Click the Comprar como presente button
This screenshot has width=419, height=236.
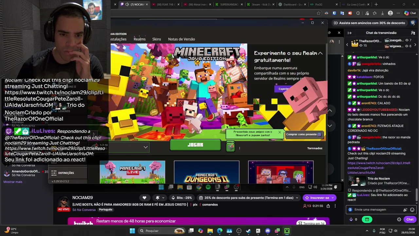coord(304,134)
